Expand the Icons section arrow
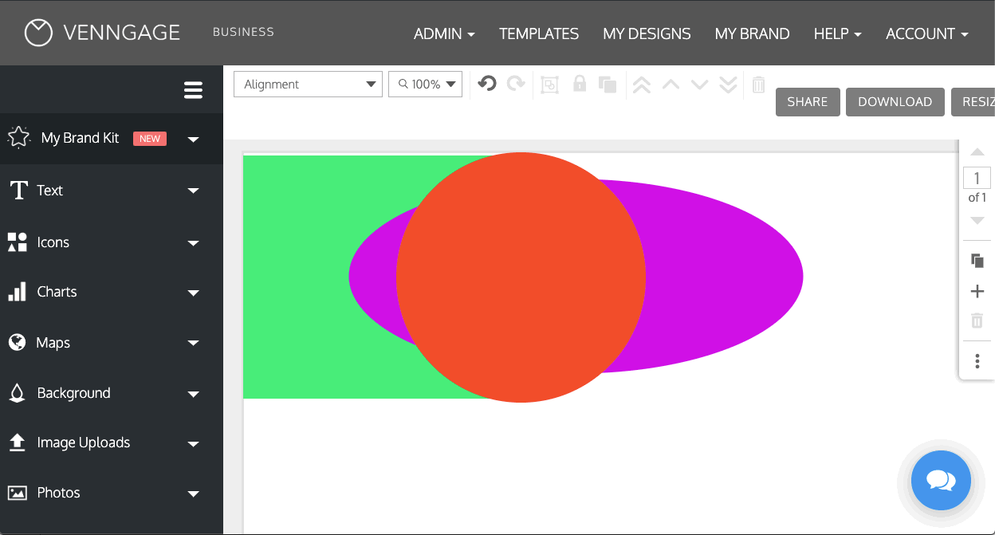This screenshot has width=995, height=535. coord(193,243)
